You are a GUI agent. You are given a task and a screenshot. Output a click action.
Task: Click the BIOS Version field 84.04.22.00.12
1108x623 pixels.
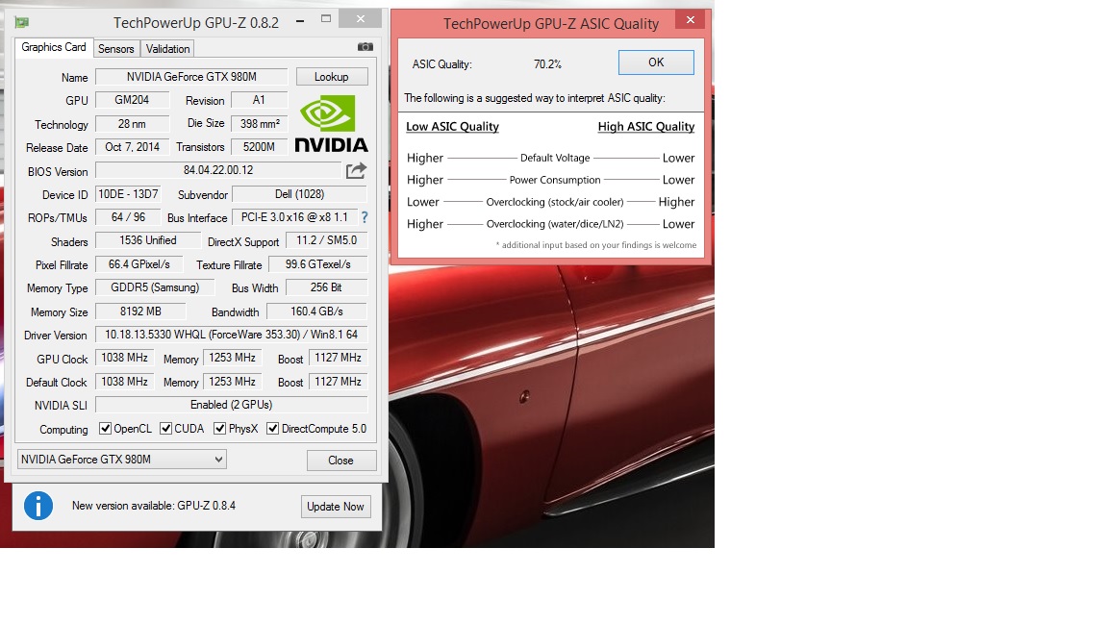click(218, 170)
